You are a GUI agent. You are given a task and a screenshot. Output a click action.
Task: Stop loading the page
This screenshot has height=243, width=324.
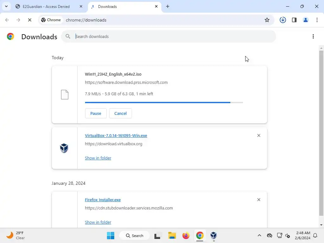[x=30, y=20]
